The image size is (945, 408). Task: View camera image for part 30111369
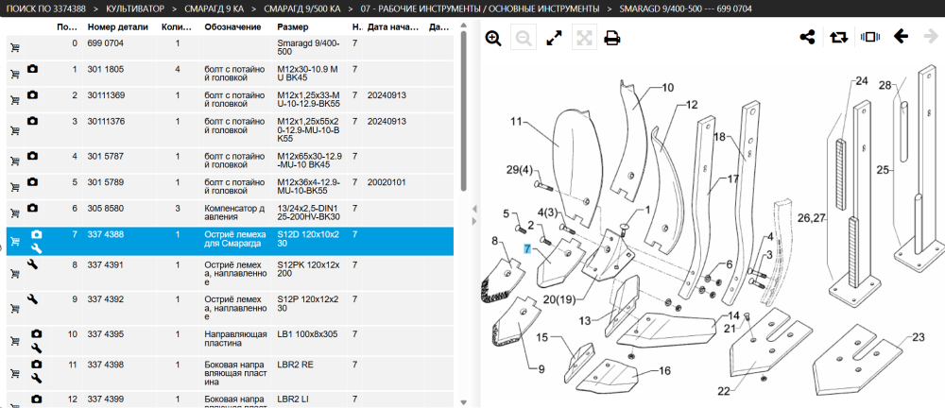pyautogui.click(x=32, y=95)
